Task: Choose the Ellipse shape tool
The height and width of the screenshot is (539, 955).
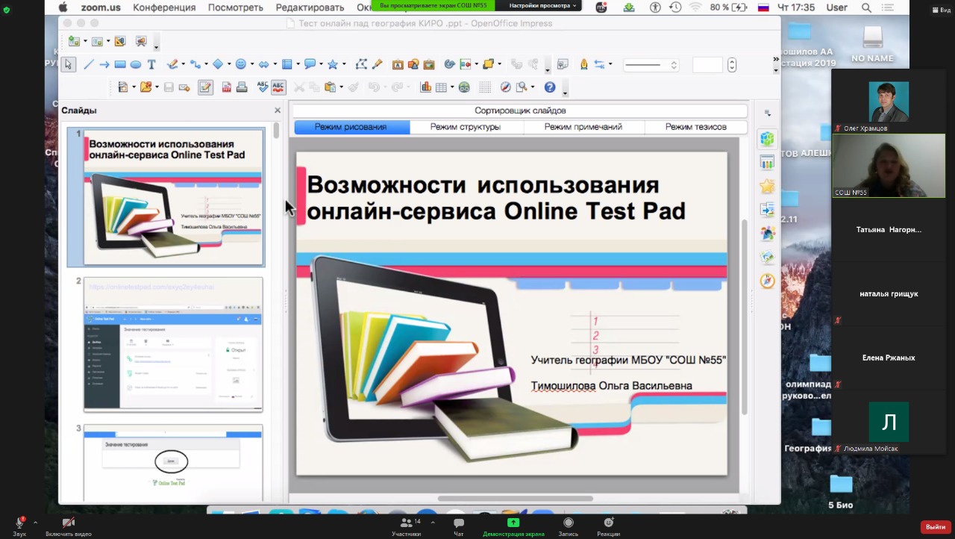Action: click(x=136, y=65)
